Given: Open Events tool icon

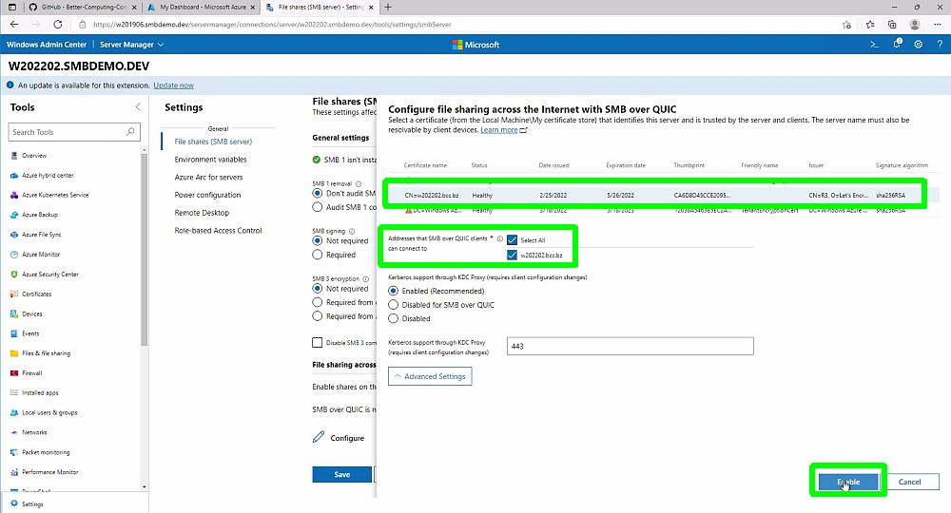Looking at the screenshot, I should tap(14, 333).
